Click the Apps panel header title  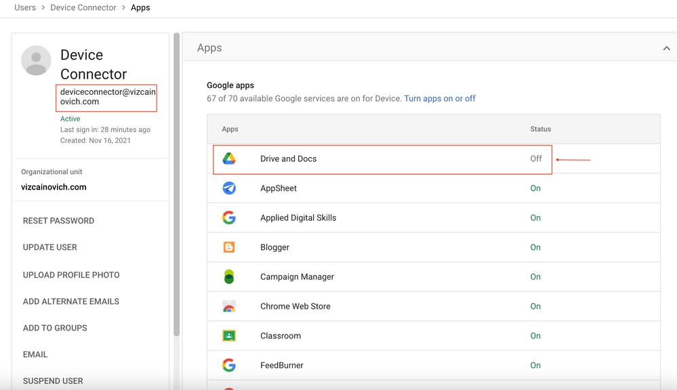click(209, 48)
